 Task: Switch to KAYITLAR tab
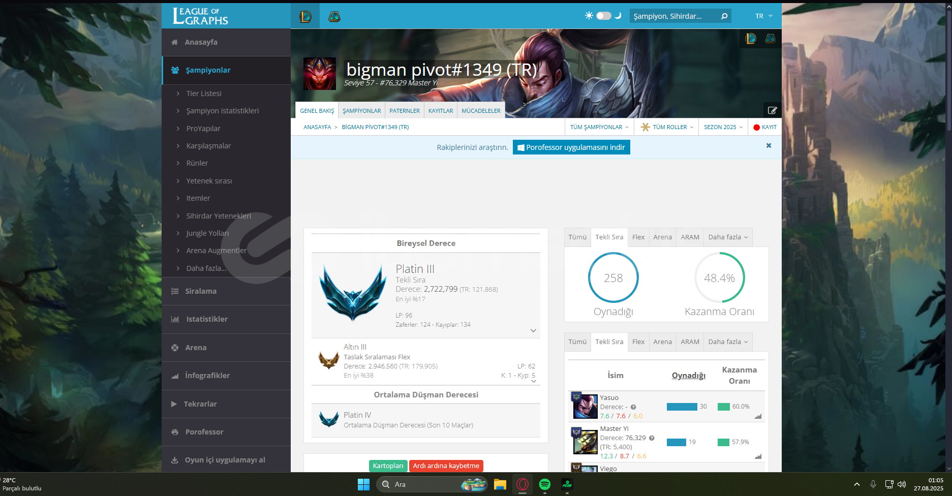point(441,110)
